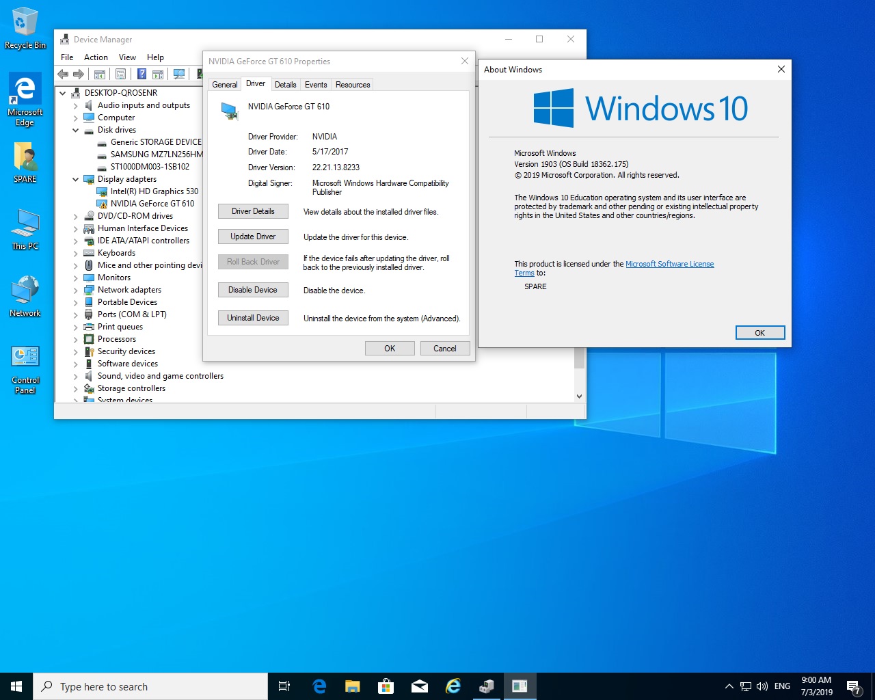This screenshot has height=700, width=875.
Task: Open Microsoft Store from the taskbar
Action: [386, 686]
